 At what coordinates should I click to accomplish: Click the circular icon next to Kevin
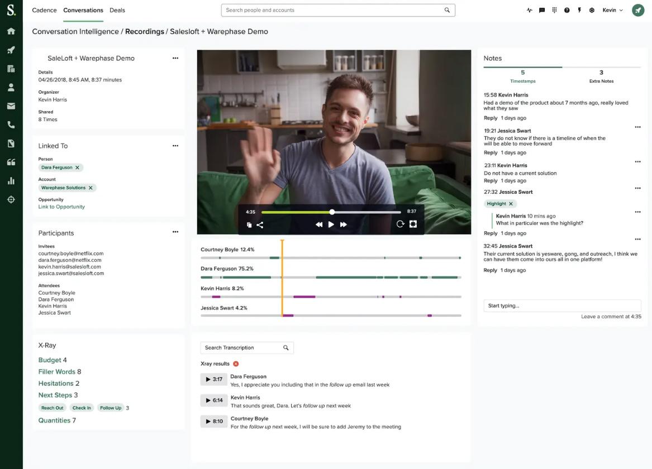tap(592, 10)
